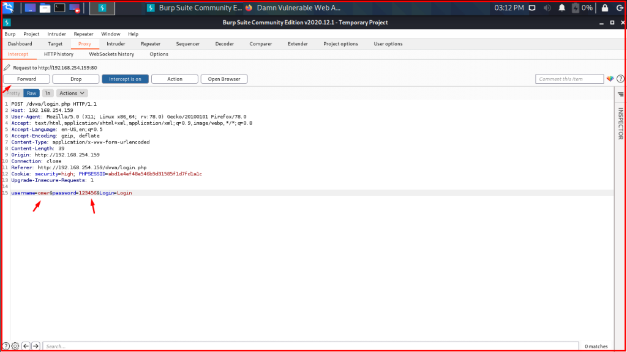
Task: Click the back arrow in search bar
Action: pyautogui.click(x=25, y=346)
